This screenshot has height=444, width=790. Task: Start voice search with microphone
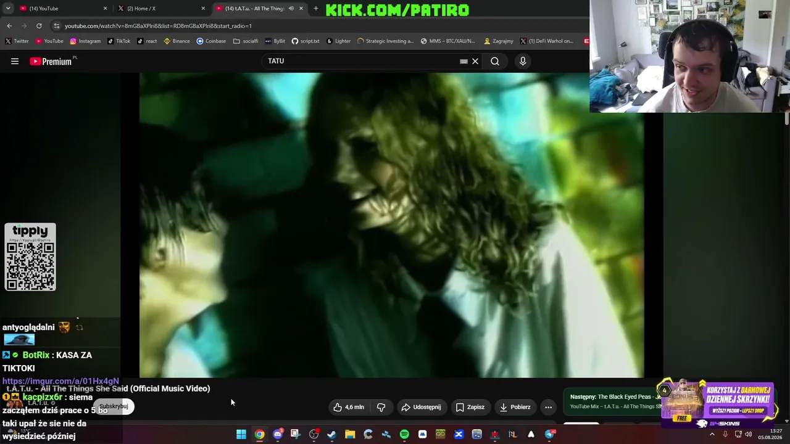(x=523, y=61)
